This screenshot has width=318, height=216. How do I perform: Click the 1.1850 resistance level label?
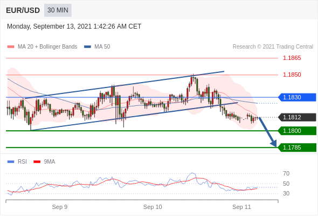tap(292, 75)
